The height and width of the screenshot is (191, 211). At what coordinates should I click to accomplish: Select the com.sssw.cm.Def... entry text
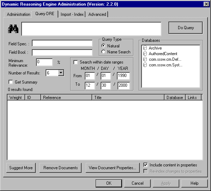(x=165, y=59)
